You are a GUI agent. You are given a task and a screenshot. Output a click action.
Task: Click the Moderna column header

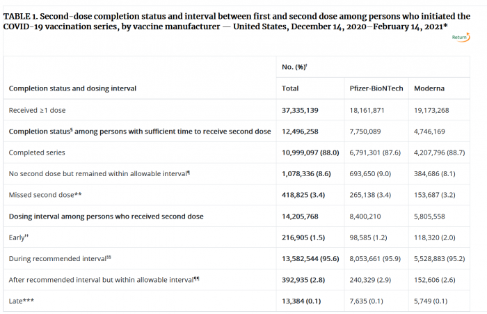pyautogui.click(x=429, y=88)
